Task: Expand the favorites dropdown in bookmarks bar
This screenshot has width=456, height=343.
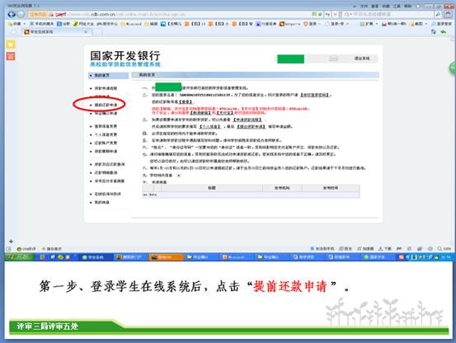Action: pyautogui.click(x=25, y=24)
